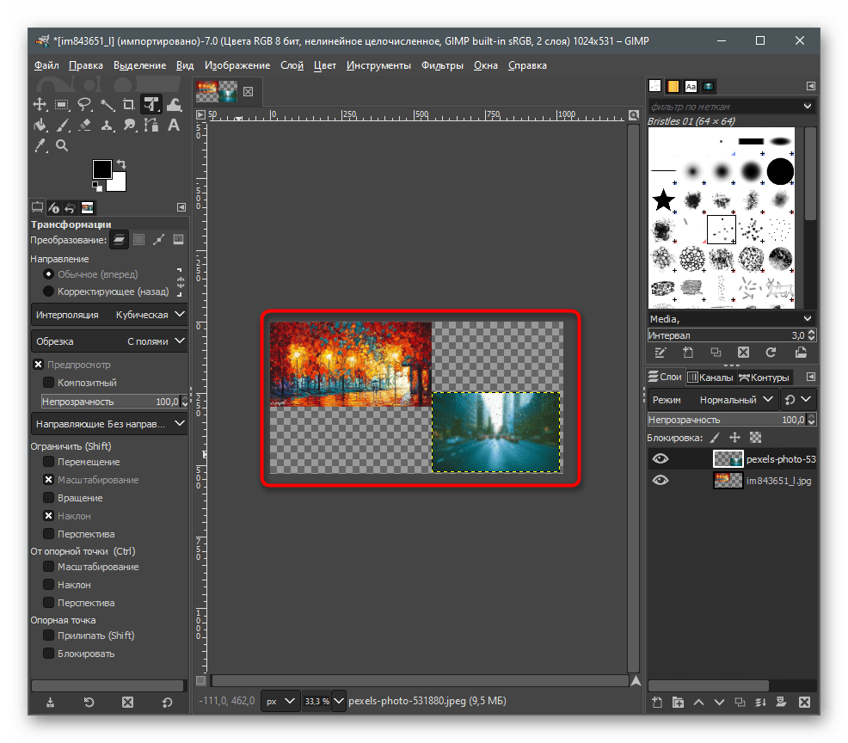The image size is (848, 743).
Task: Select the Корректирующее (назад) radio button
Action: 50,291
